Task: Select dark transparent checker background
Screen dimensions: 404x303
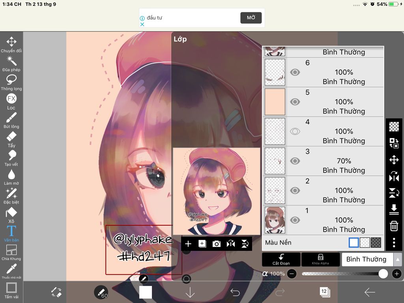Action: (376, 243)
